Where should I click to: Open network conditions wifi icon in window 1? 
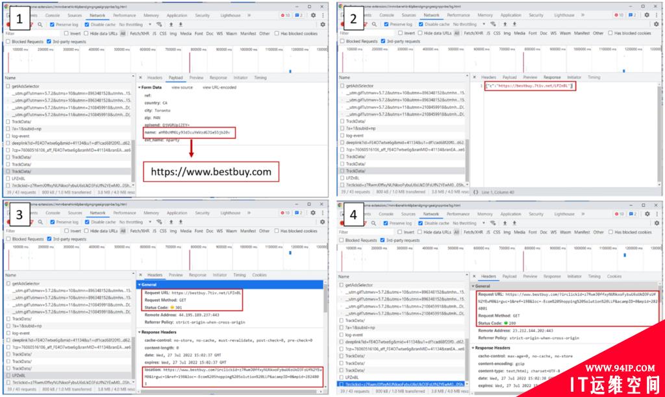click(159, 25)
